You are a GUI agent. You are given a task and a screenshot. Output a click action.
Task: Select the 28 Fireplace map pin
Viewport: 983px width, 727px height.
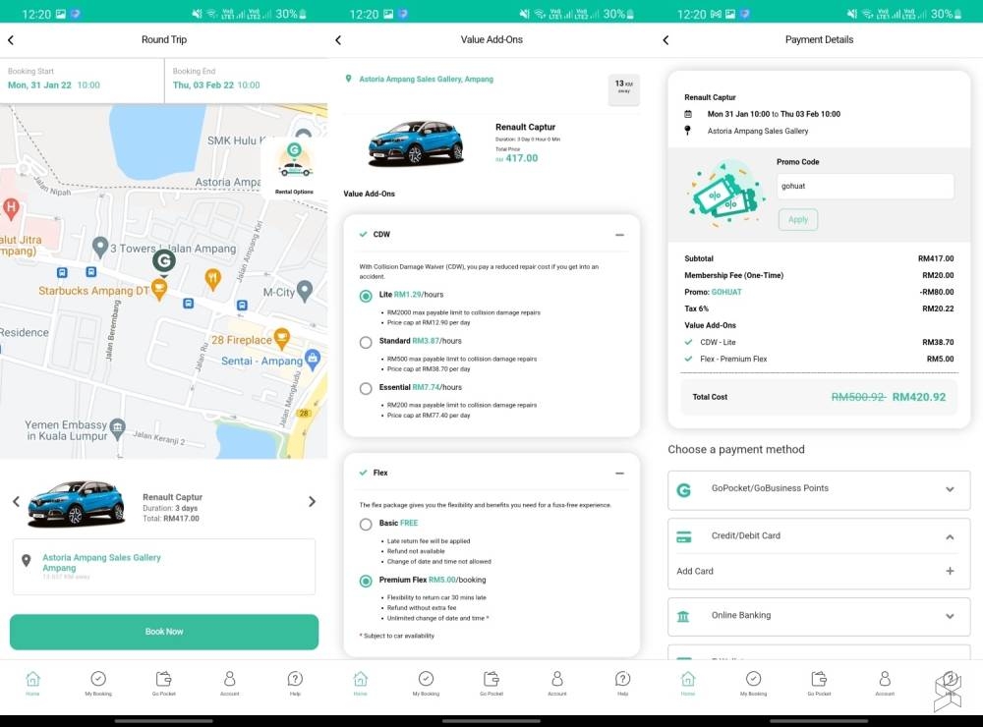282,338
